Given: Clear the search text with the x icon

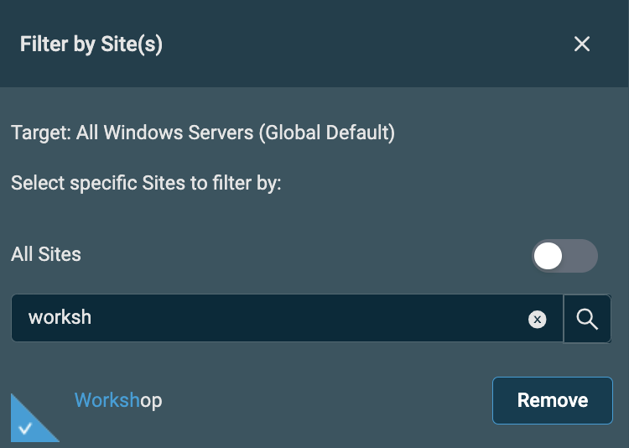Looking at the screenshot, I should tap(537, 320).
